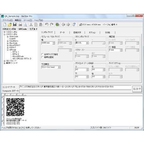The image size is (144, 144).
Task: Click the Undo arrow icon
Action: [47, 25]
